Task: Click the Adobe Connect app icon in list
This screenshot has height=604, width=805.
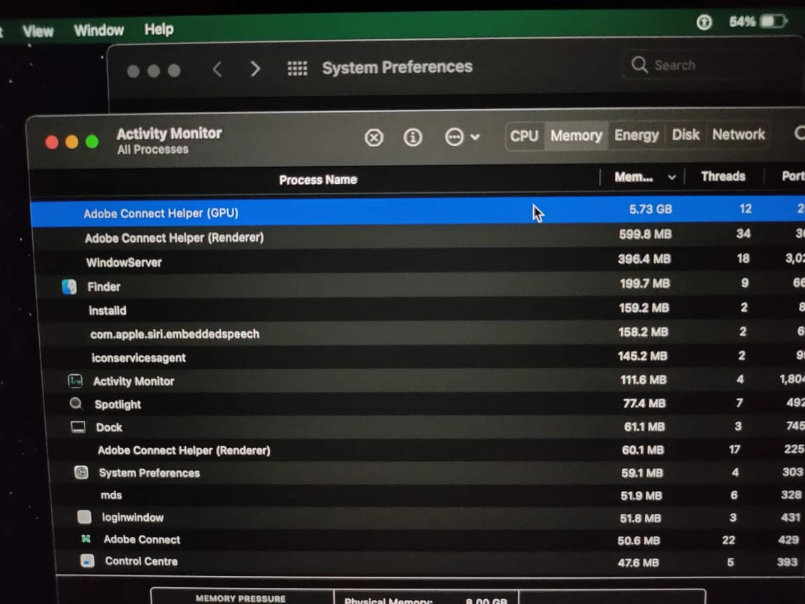Action: pos(86,539)
